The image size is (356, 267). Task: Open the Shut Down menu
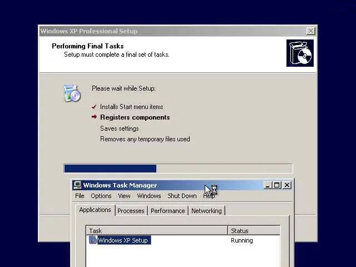click(x=182, y=196)
